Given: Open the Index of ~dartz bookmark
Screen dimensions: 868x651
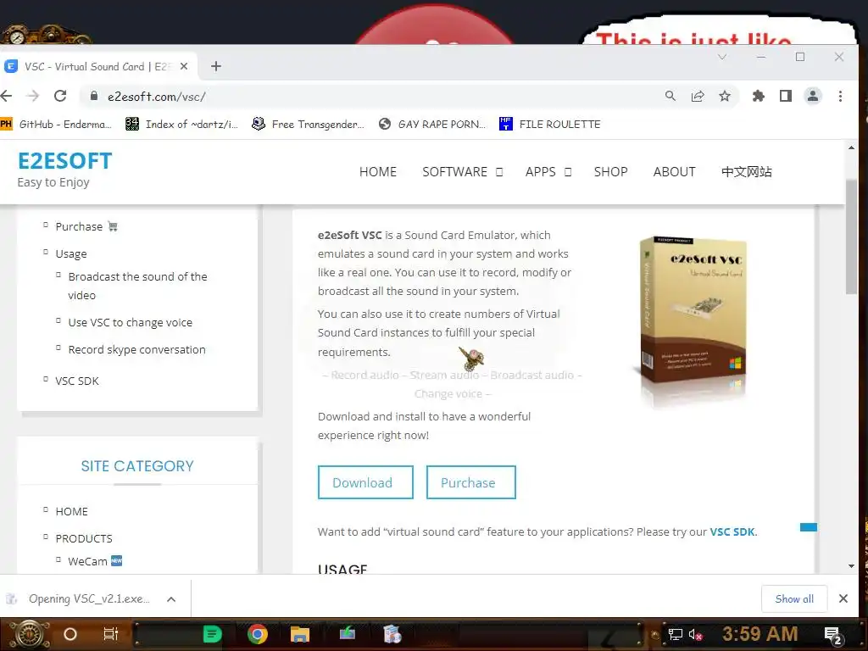Looking at the screenshot, I should coord(181,124).
